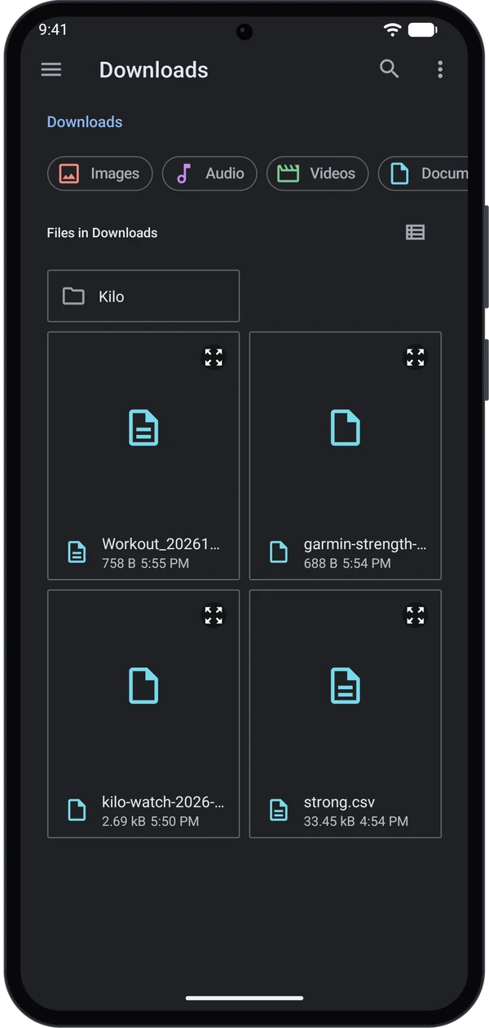Tap the Wi-Fi status bar icon

click(x=393, y=30)
